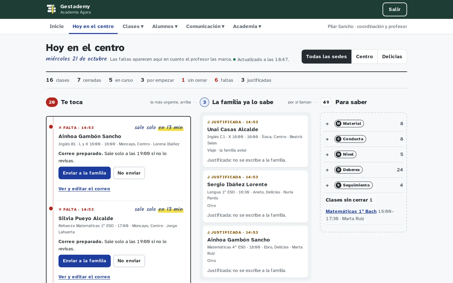Open Ver y editar el correo for Ainhoa
453x283 pixels.
[x=84, y=189]
